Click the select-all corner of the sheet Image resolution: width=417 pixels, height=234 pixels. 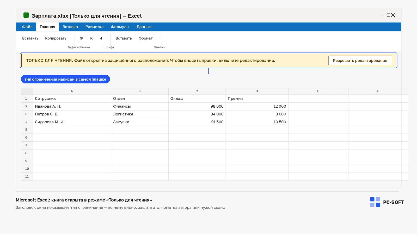click(27, 91)
